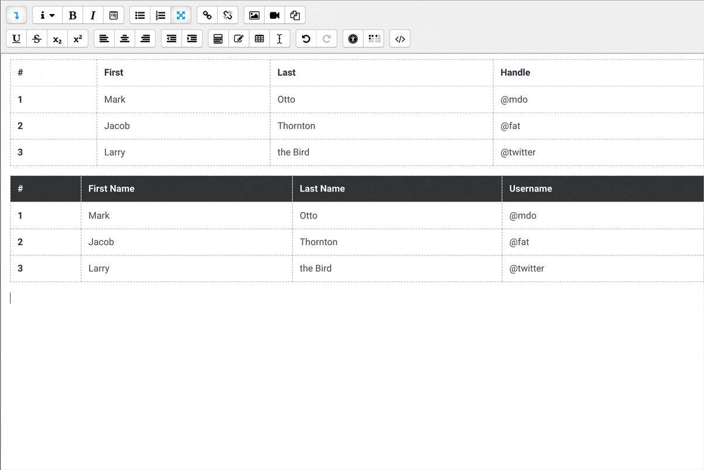Indent the selected text
The width and height of the screenshot is (704, 470).
coord(192,39)
